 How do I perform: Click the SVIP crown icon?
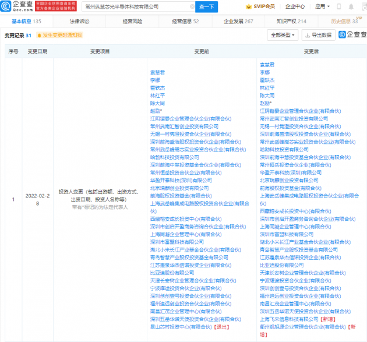(x=249, y=6)
